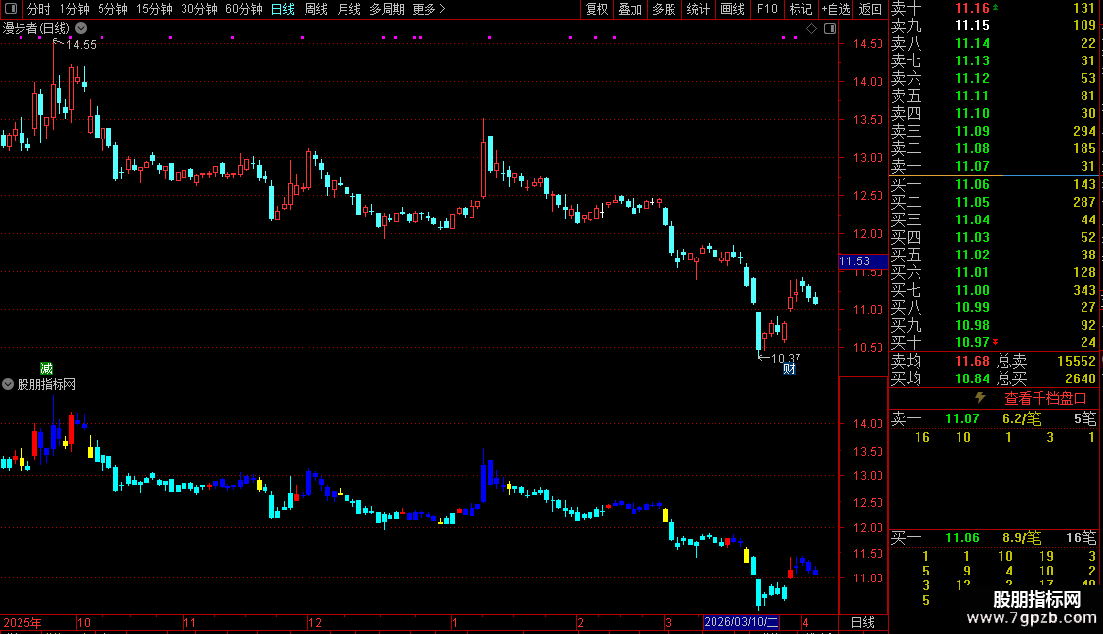Viewport: 1103px width, 634px height.
Task: Click the 买七 11.00 order row
Action: pos(994,290)
